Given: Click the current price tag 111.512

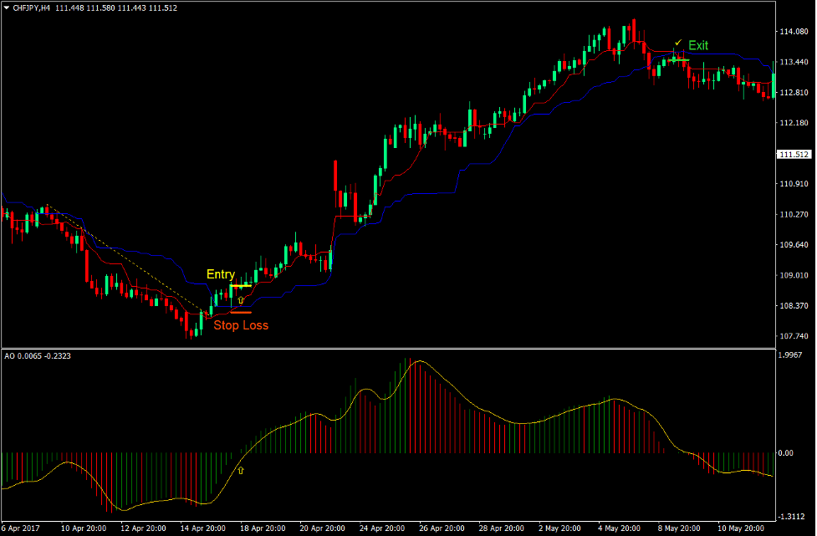Looking at the screenshot, I should [793, 155].
